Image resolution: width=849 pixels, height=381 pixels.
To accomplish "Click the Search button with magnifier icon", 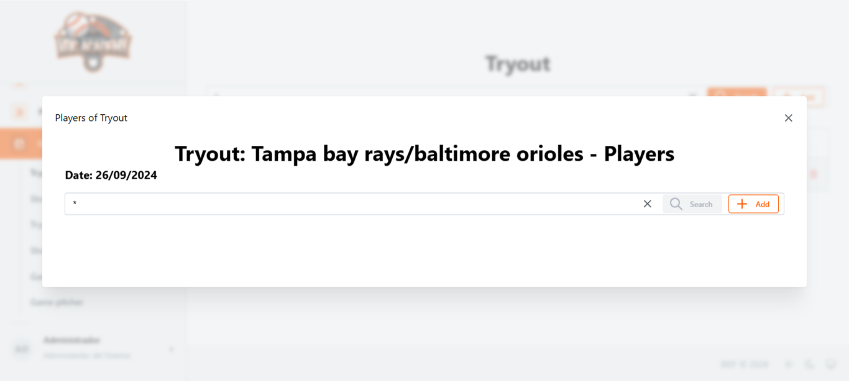I will 692,204.
